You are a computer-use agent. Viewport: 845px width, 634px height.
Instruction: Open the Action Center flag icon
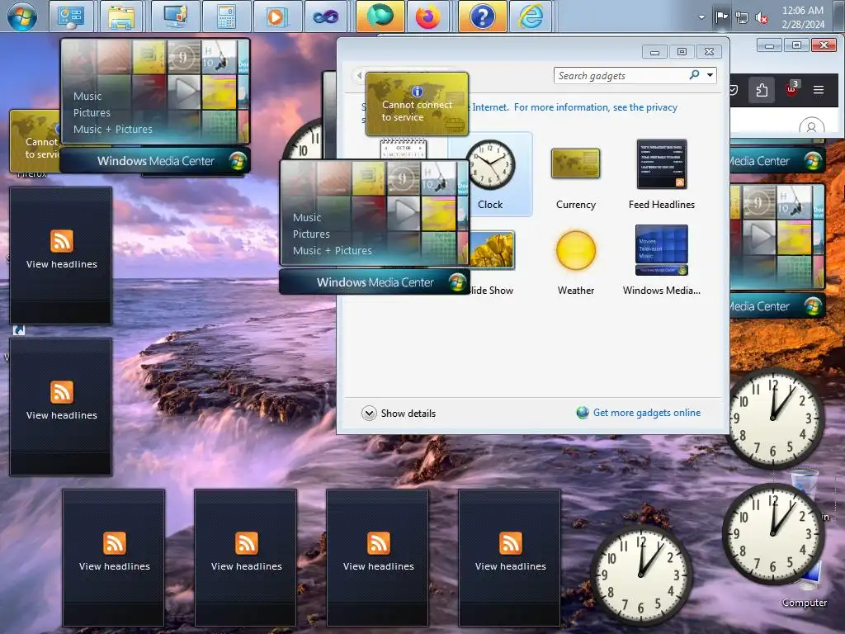tap(721, 17)
